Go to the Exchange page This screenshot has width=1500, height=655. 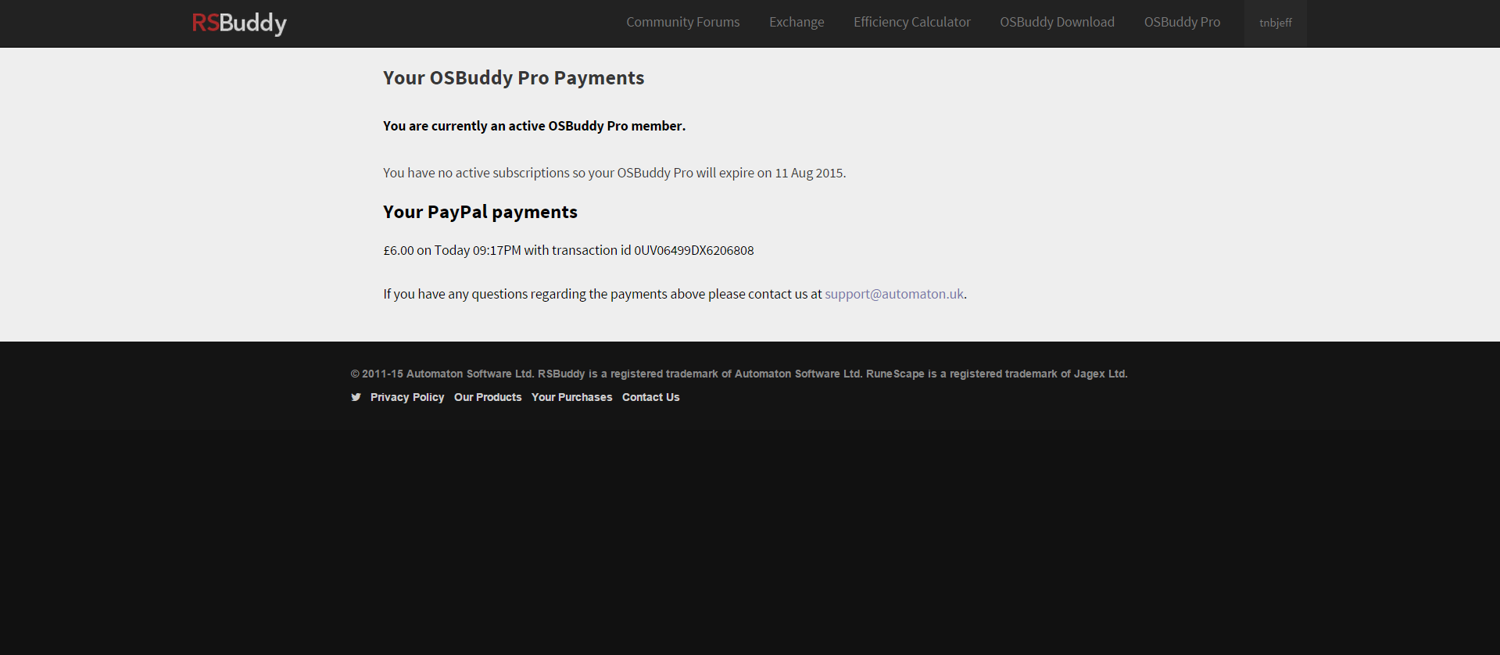797,22
